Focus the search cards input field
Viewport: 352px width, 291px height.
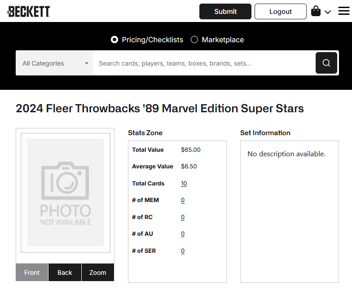tap(204, 63)
